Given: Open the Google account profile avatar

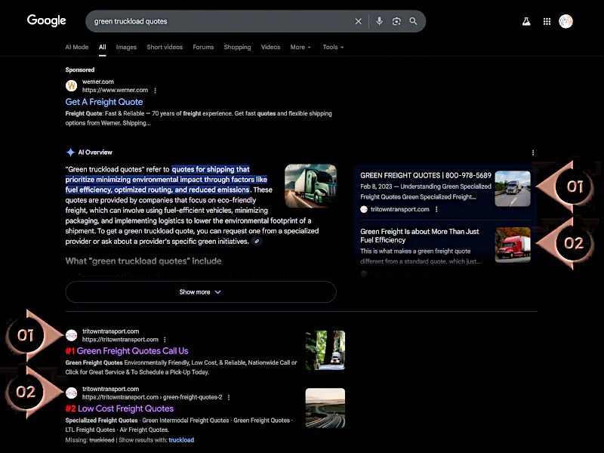Looking at the screenshot, I should (565, 21).
